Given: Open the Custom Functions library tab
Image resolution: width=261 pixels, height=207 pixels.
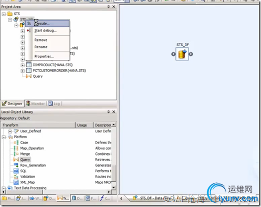Looking at the screenshot, I should coord(105,199).
